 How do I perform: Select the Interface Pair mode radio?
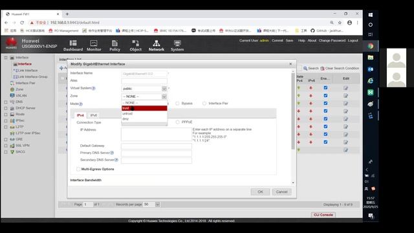[204, 104]
